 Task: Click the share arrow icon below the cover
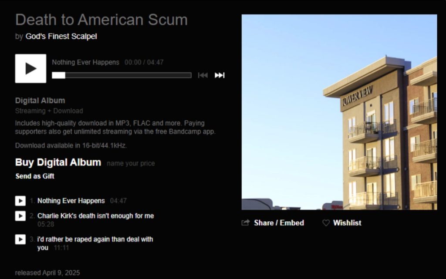(x=246, y=223)
